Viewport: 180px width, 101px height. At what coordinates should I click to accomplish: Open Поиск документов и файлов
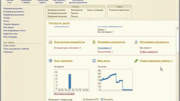(x=16, y=49)
